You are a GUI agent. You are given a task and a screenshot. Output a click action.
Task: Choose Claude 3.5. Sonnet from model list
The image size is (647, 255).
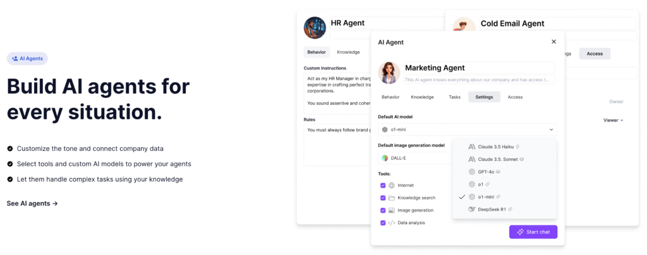tap(504, 159)
